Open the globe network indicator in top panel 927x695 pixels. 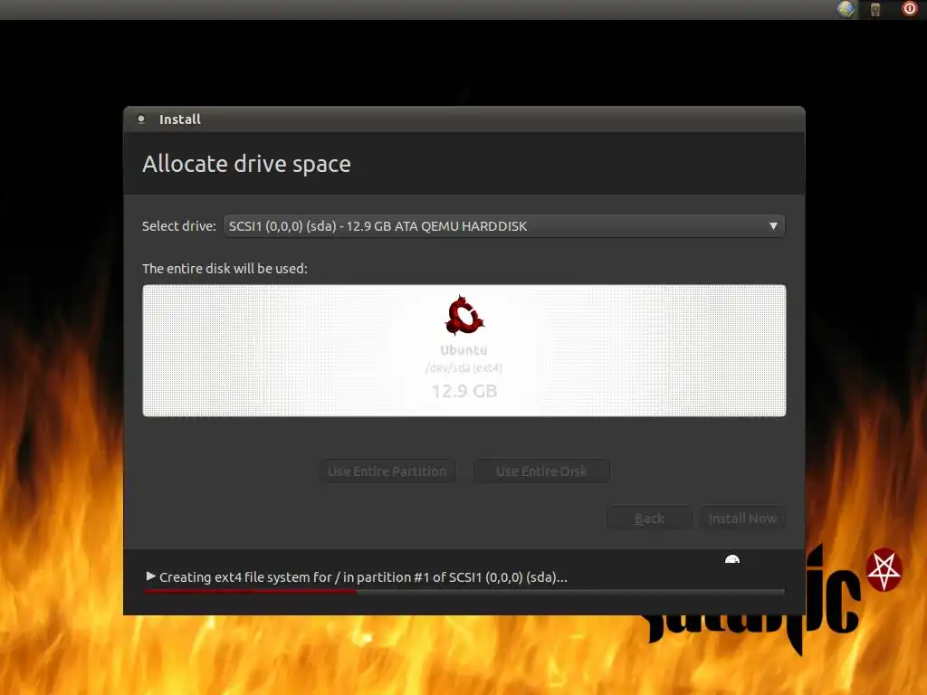click(846, 9)
